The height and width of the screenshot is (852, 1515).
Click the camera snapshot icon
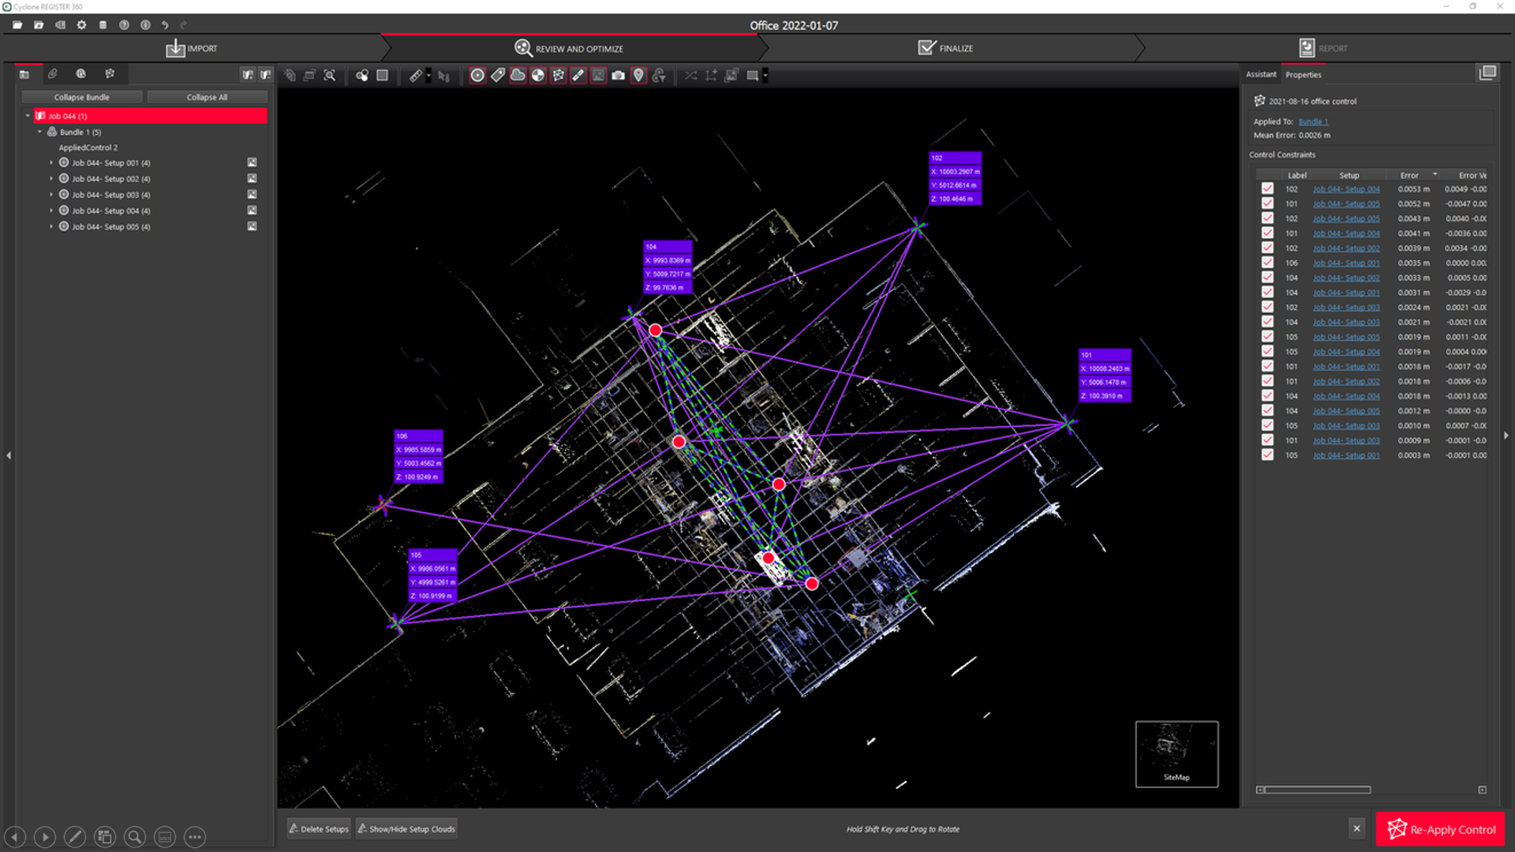(x=619, y=76)
